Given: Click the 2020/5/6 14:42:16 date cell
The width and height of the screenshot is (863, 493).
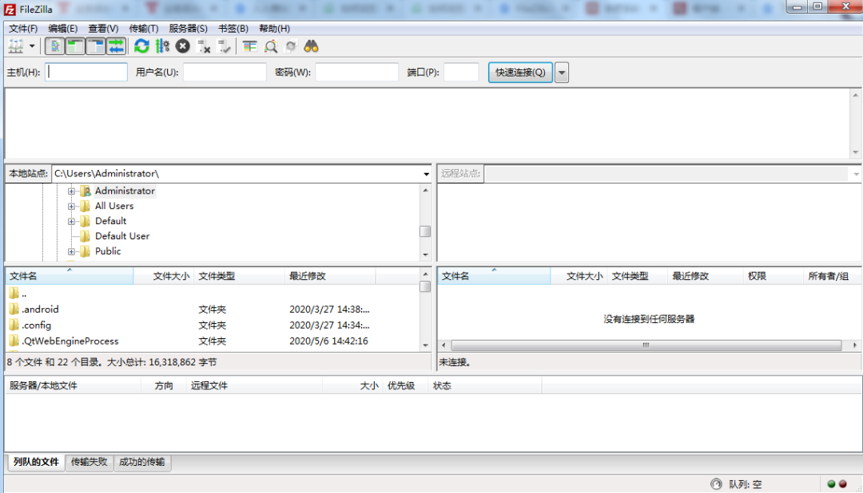Looking at the screenshot, I should coord(328,341).
